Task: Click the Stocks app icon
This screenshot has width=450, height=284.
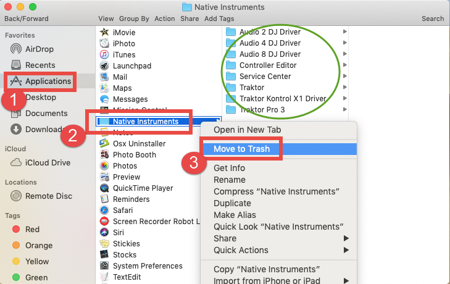Action: pyautogui.click(x=104, y=255)
